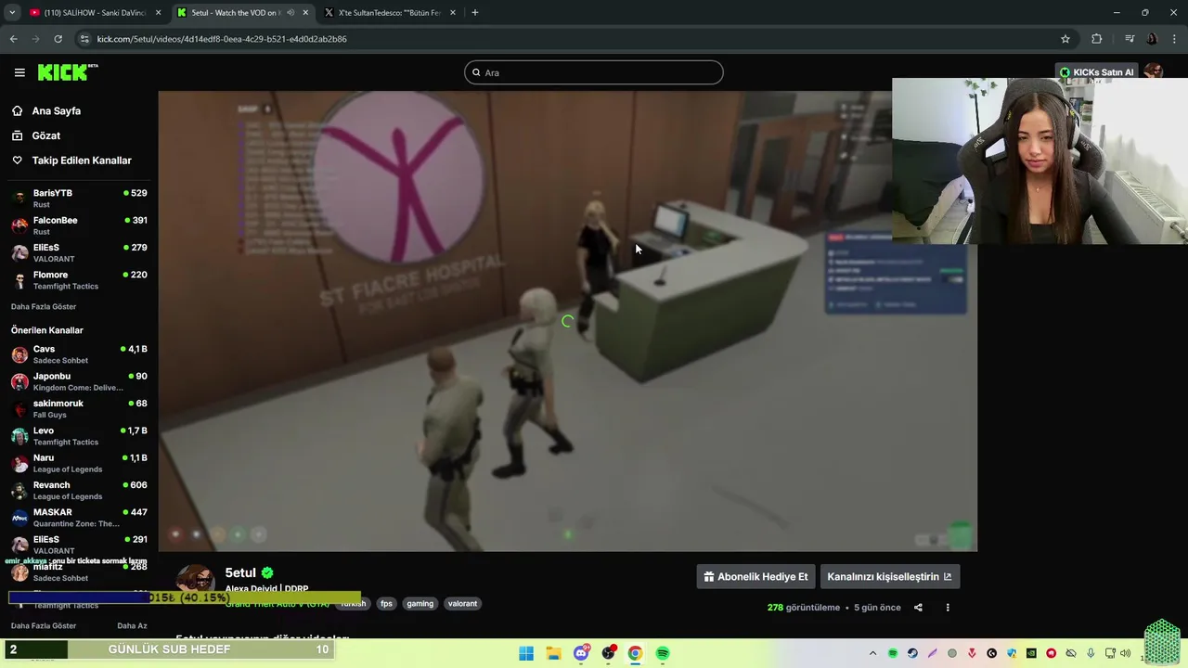Open a new browser tab
This screenshot has width=1188, height=668.
click(474, 13)
